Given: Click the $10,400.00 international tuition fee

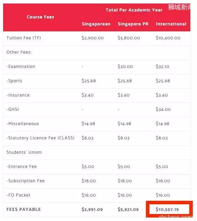Looking at the screenshot, I should [x=168, y=38].
